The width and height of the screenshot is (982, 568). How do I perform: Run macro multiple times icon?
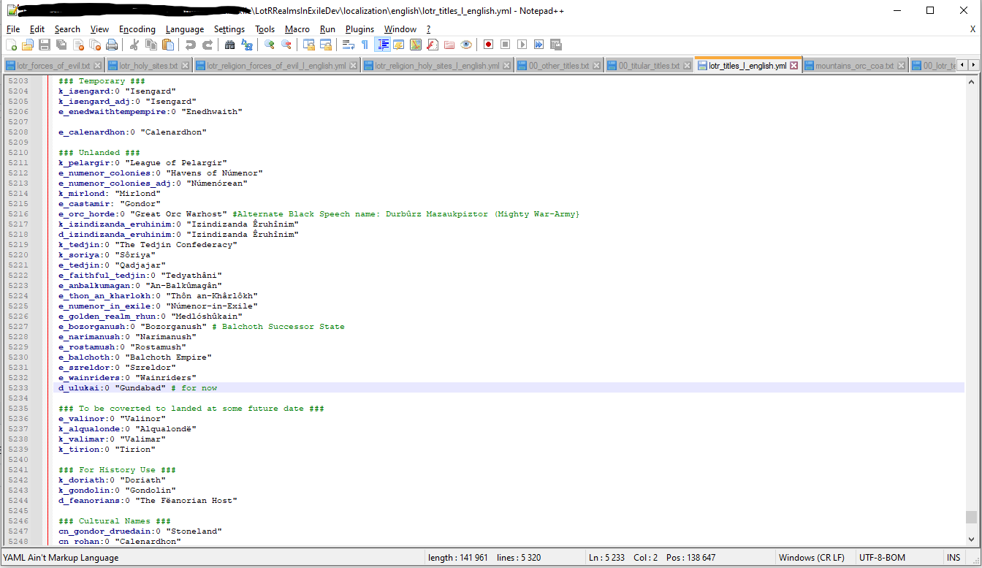pyautogui.click(x=539, y=45)
